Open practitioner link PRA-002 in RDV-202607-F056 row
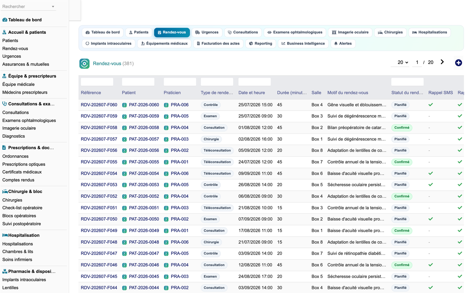Screen dimensions: 474x293 coord(180,150)
